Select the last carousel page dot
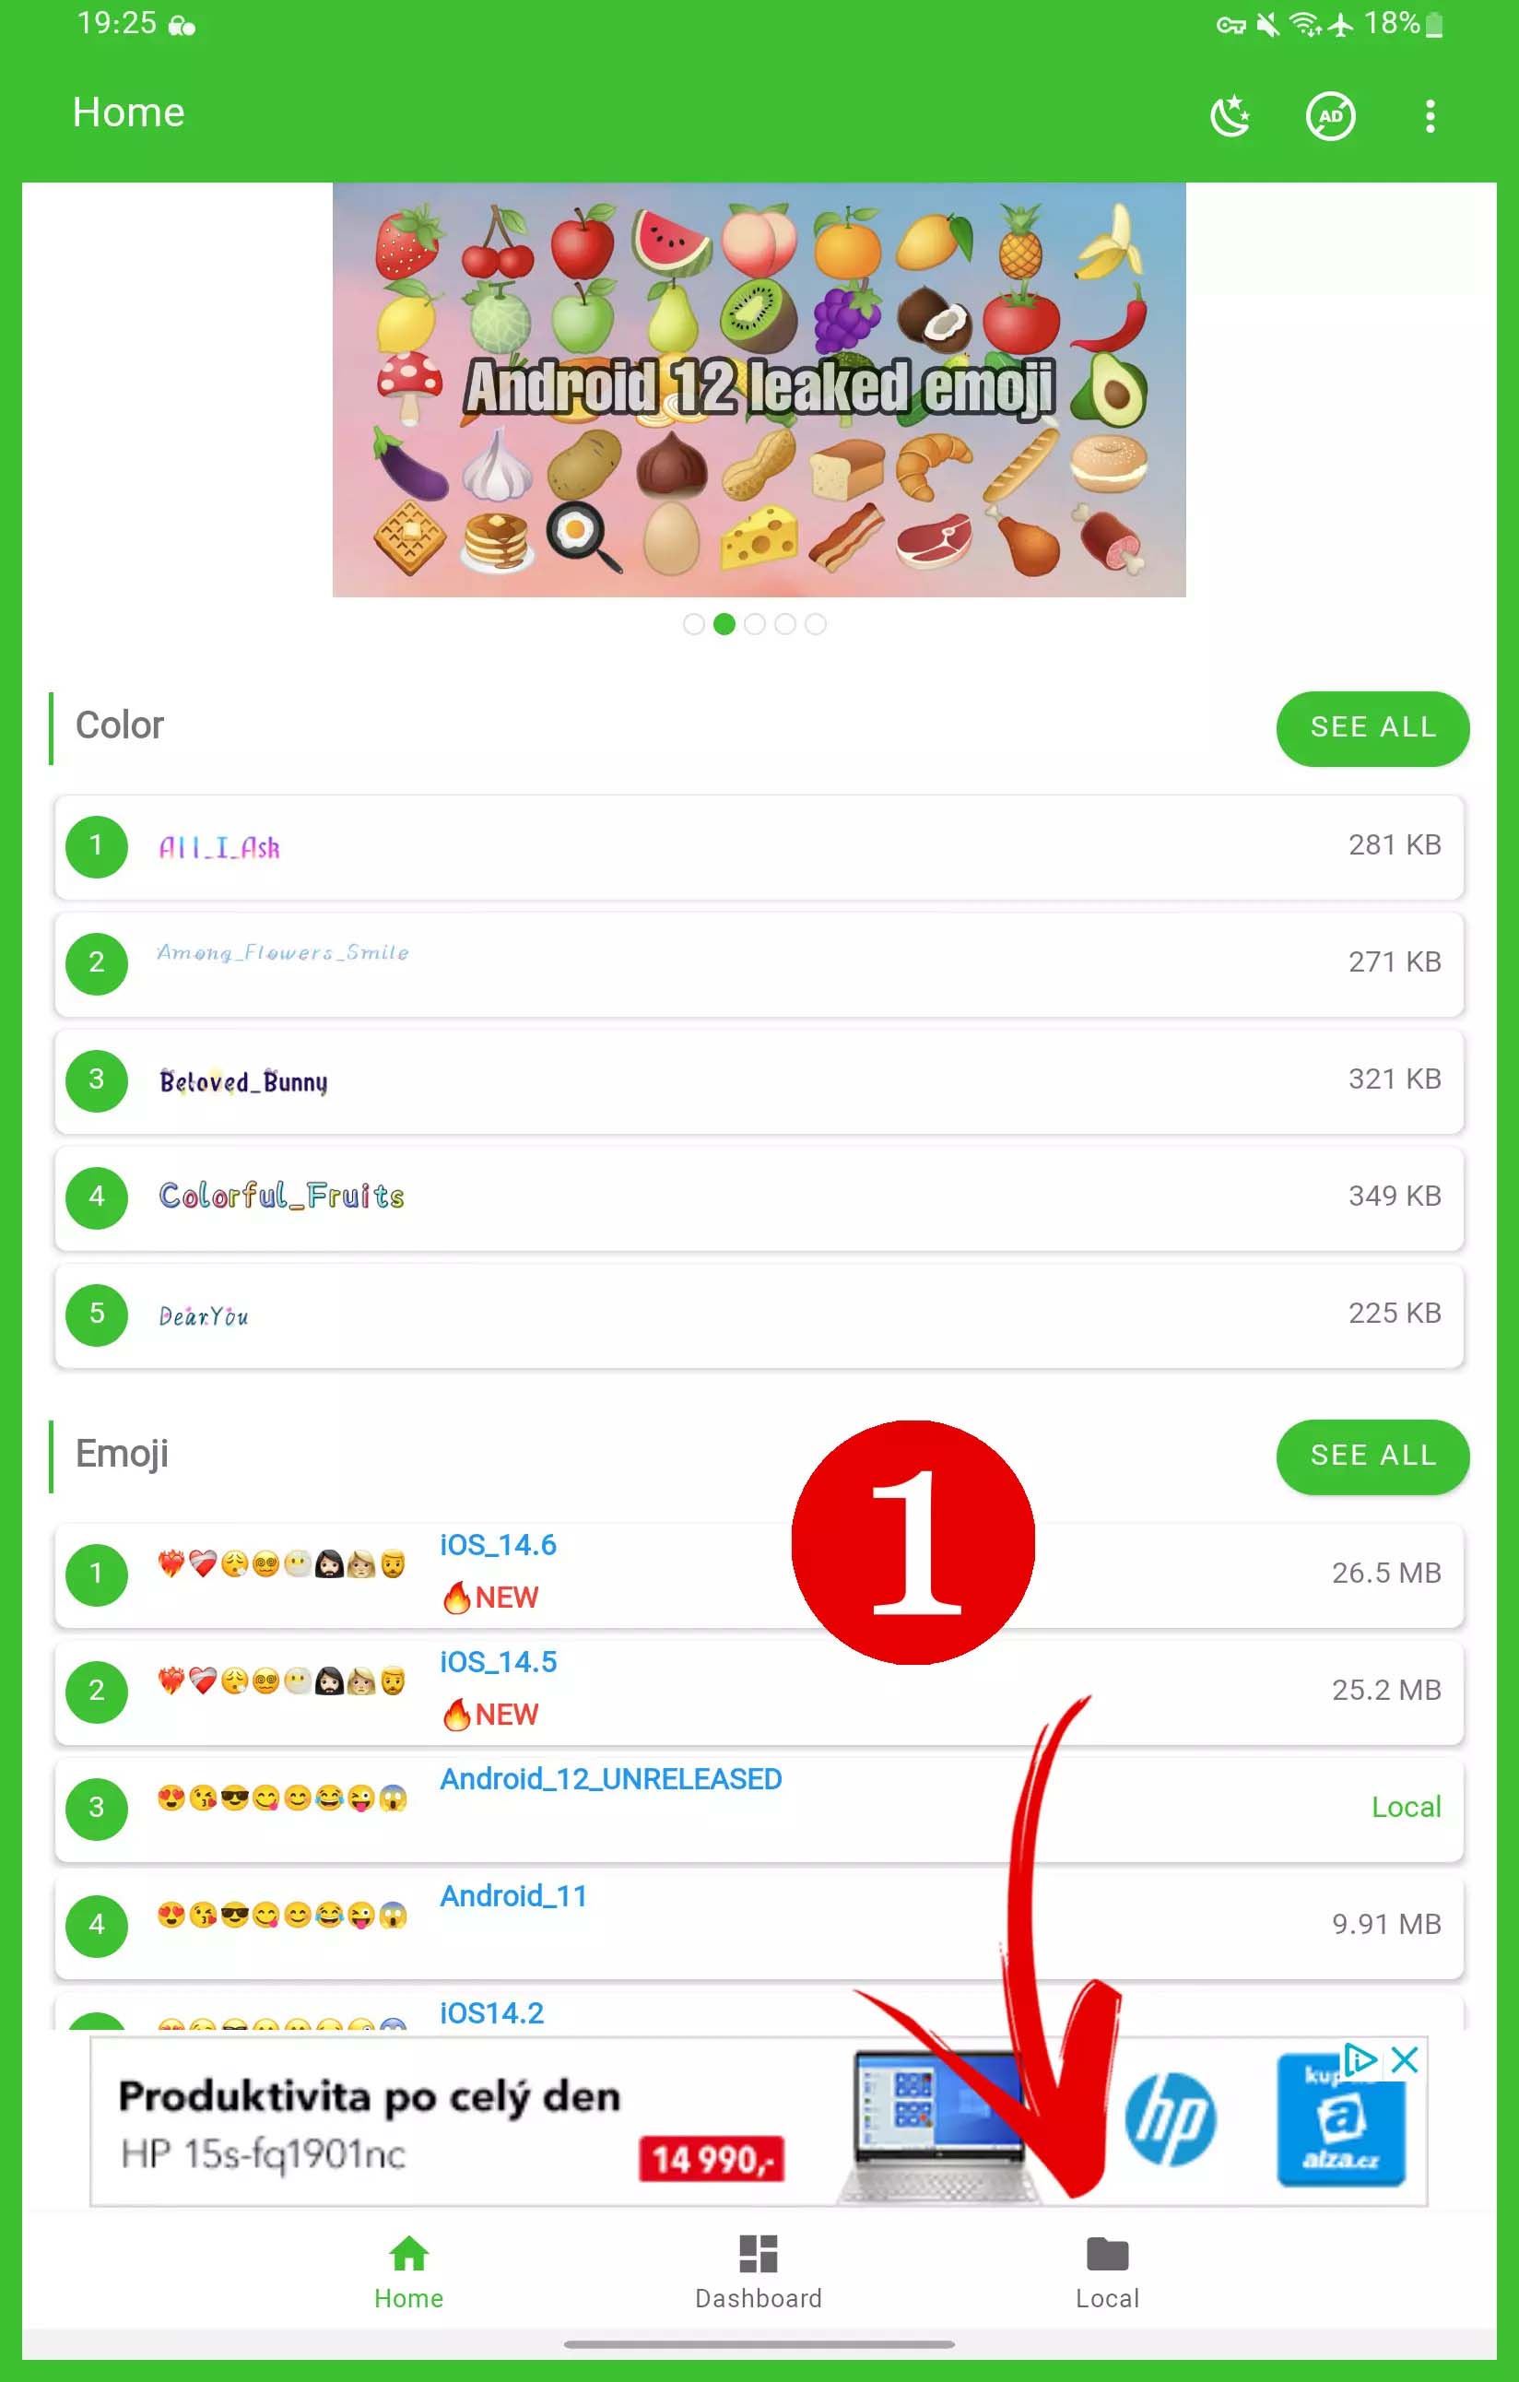Image resolution: width=1519 pixels, height=2382 pixels. click(x=815, y=624)
